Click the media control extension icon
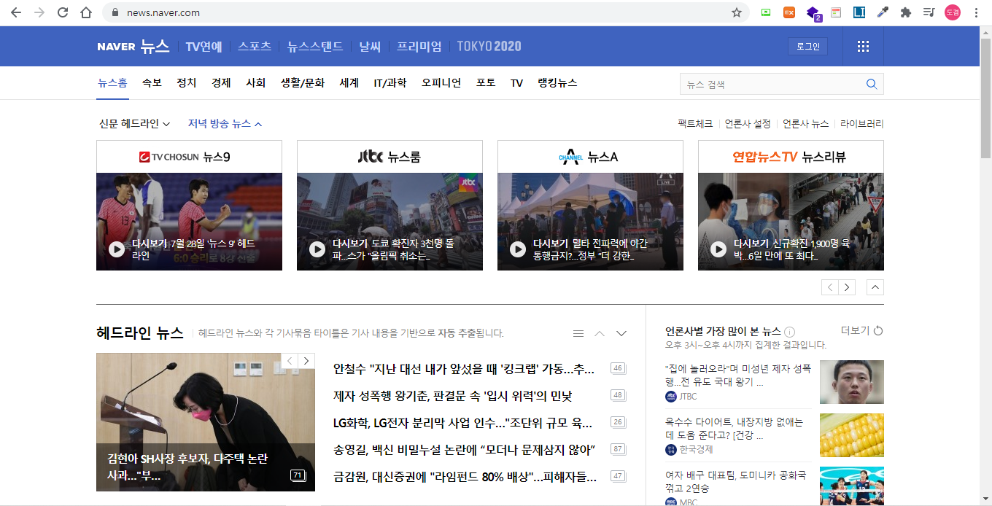Screen dimensions: 992x506 [x=929, y=12]
